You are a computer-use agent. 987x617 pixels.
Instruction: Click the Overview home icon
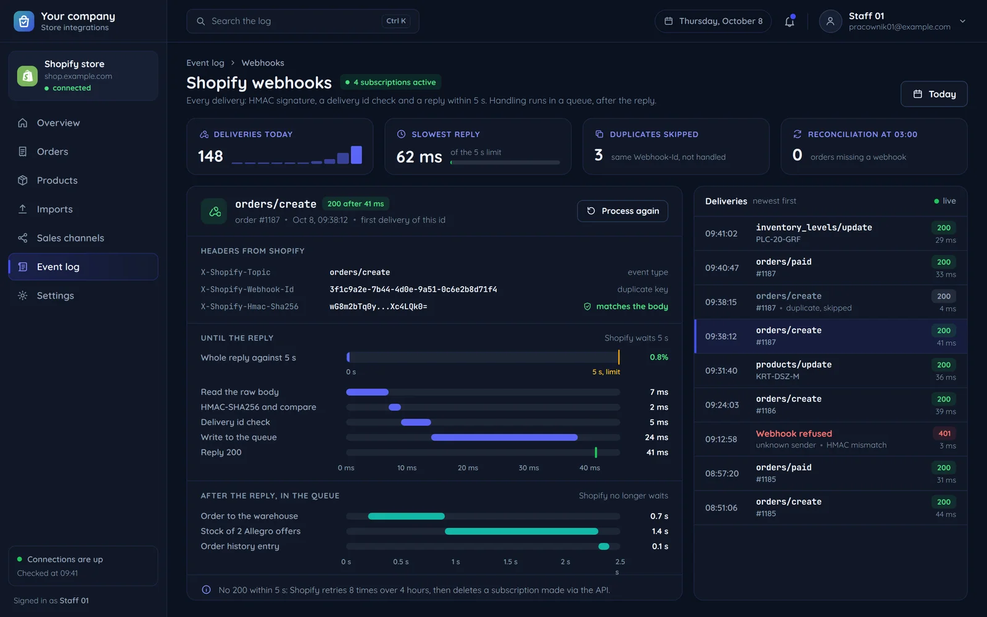coord(23,123)
